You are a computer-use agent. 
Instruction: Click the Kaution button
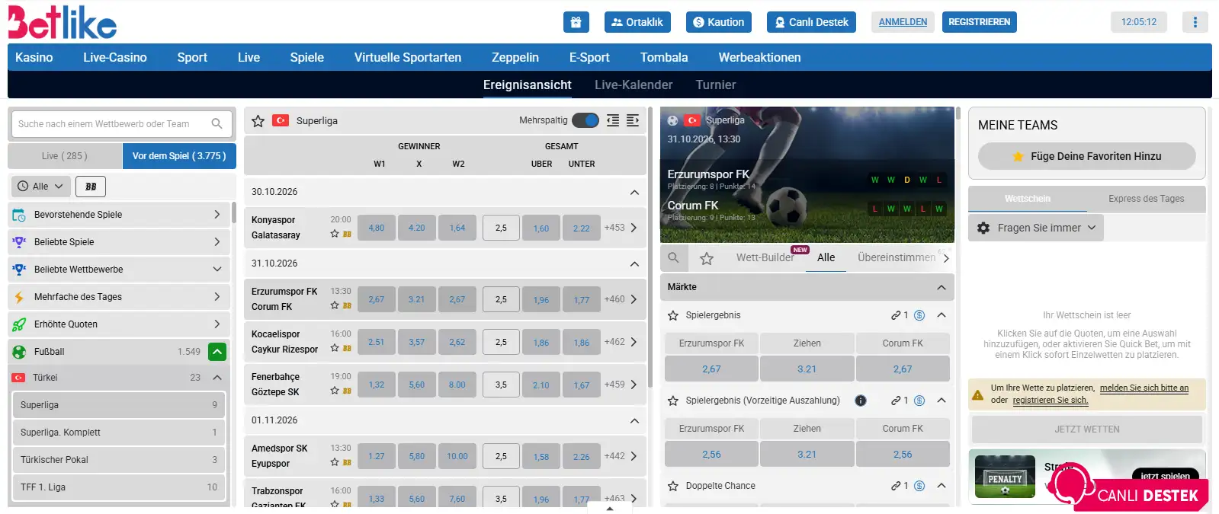[719, 22]
